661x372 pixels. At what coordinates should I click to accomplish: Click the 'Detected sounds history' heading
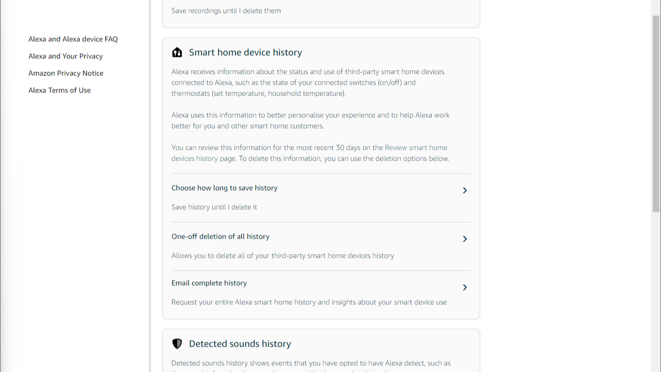pyautogui.click(x=240, y=344)
